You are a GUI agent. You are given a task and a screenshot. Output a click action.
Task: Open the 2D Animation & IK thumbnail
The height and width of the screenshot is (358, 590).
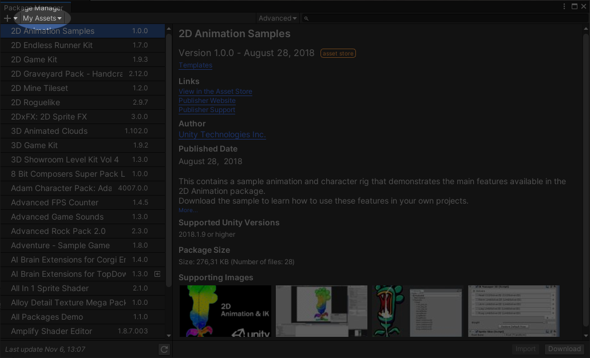225,311
